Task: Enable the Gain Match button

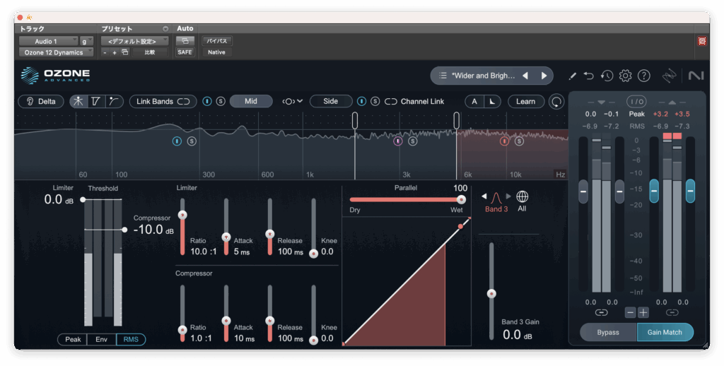Action: [665, 332]
